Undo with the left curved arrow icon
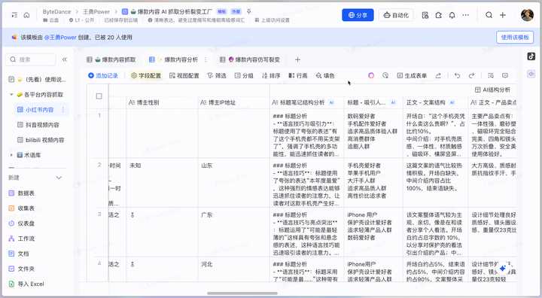Viewport: 542px width, 298px height. tap(458, 75)
